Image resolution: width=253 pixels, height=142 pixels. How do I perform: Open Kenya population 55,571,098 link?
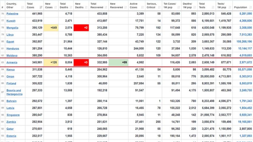(x=245, y=69)
